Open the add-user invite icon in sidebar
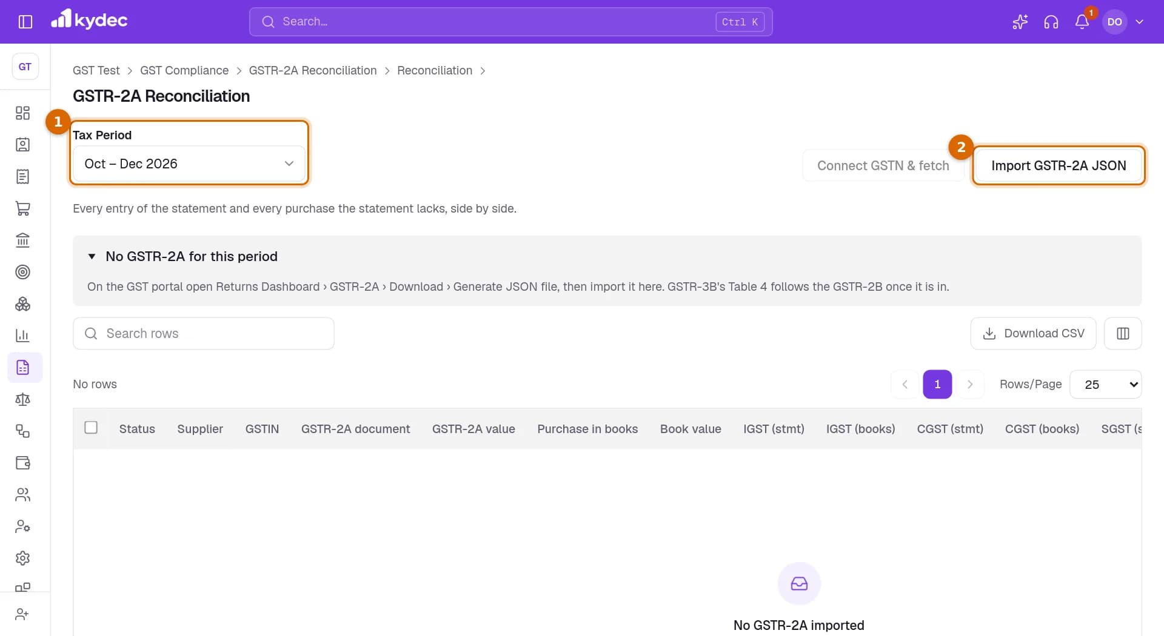The height and width of the screenshot is (636, 1164). [x=22, y=614]
